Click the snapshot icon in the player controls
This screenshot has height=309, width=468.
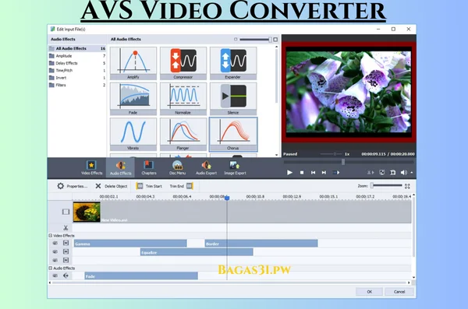point(393,173)
